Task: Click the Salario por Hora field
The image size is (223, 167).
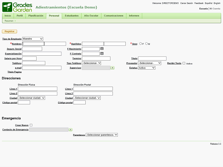Action: (x=29, y=58)
